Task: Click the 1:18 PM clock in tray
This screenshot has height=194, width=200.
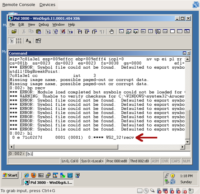Action: click(186, 176)
